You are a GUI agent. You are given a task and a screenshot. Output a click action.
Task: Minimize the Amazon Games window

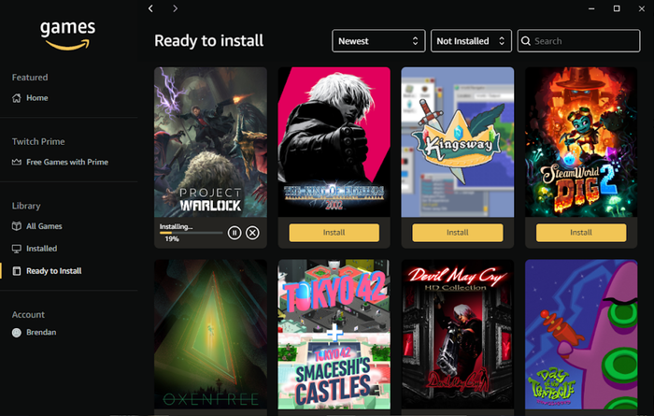tap(591, 8)
